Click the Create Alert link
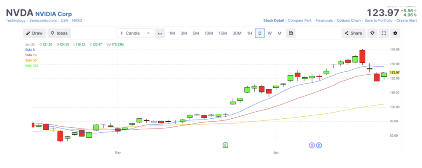This screenshot has height=168, width=422. click(406, 21)
